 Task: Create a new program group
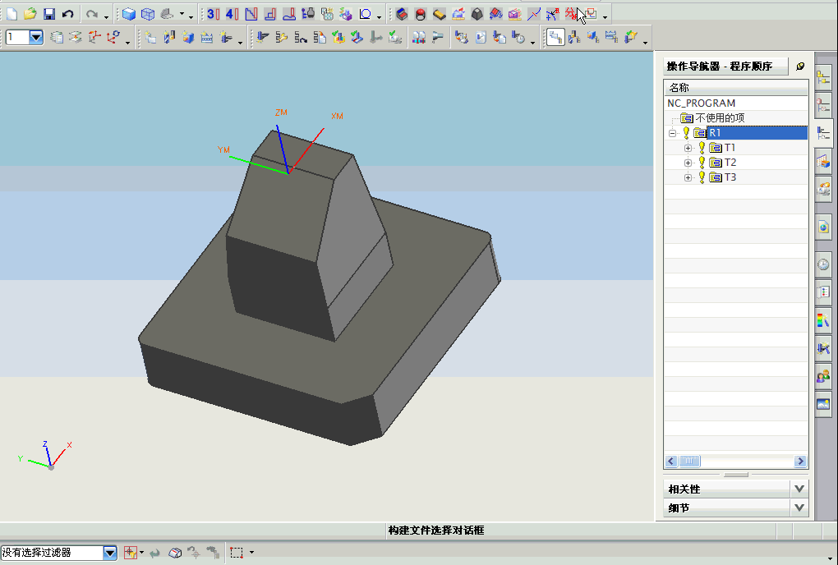pyautogui.click(x=150, y=38)
